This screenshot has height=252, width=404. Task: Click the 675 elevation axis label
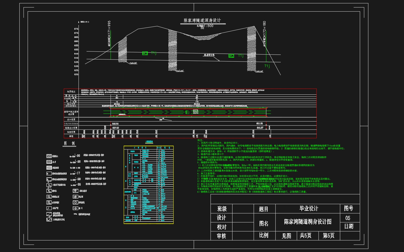pyautogui.click(x=76, y=29)
